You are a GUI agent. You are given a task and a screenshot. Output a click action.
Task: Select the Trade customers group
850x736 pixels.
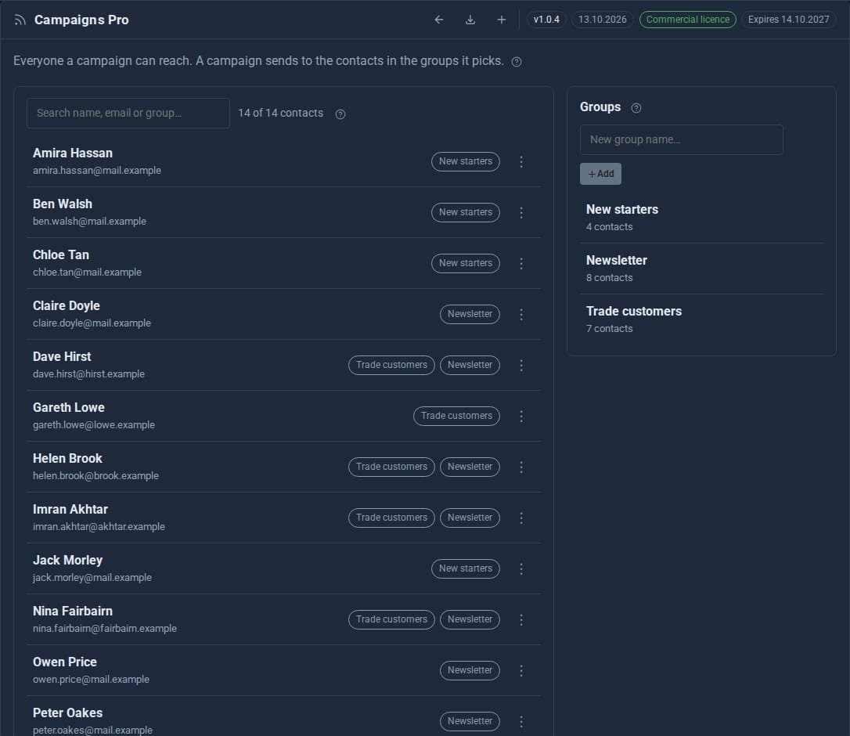701,319
